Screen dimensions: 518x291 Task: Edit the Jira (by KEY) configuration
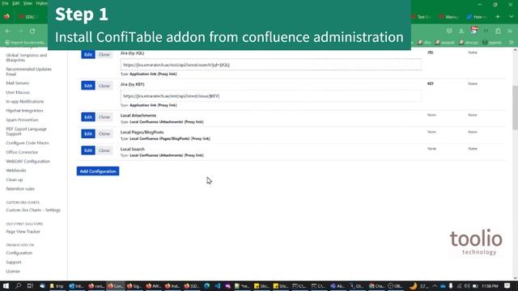[88, 86]
